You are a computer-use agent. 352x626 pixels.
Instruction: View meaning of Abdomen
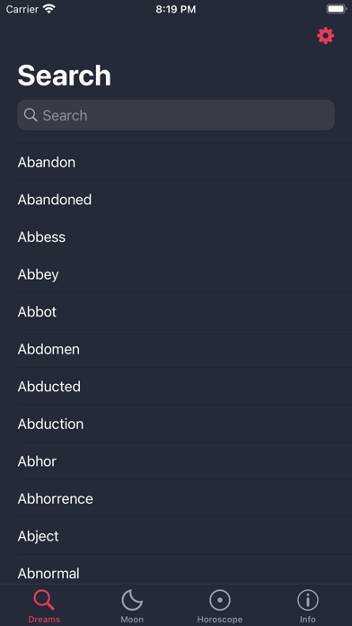click(x=176, y=349)
